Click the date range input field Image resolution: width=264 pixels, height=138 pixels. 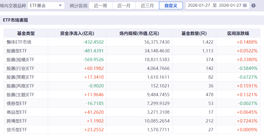coord(217,6)
